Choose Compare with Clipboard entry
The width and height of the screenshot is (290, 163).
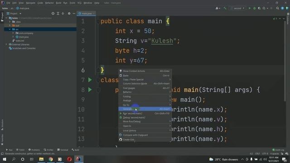(145, 135)
